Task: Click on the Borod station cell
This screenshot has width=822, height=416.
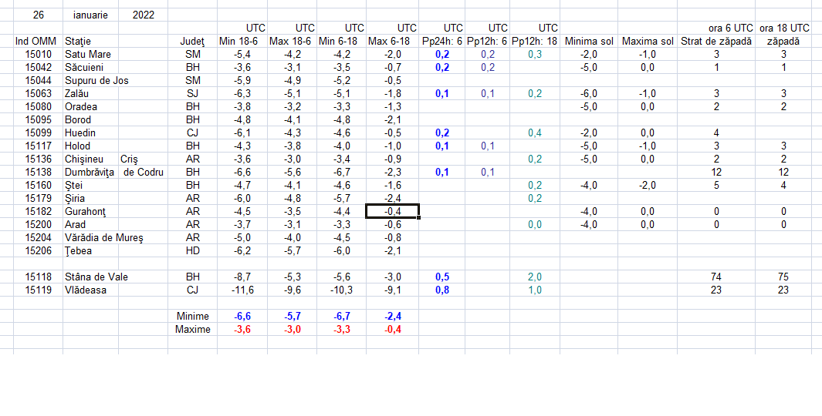Action: point(90,120)
